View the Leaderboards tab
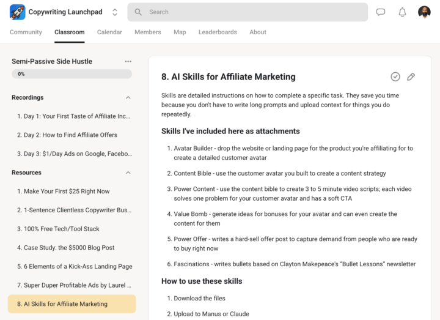The height and width of the screenshot is (320, 440). click(x=218, y=32)
